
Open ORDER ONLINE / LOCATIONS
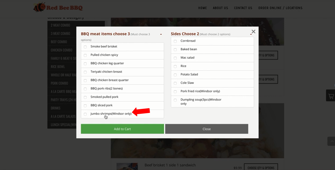[x=280, y=8]
